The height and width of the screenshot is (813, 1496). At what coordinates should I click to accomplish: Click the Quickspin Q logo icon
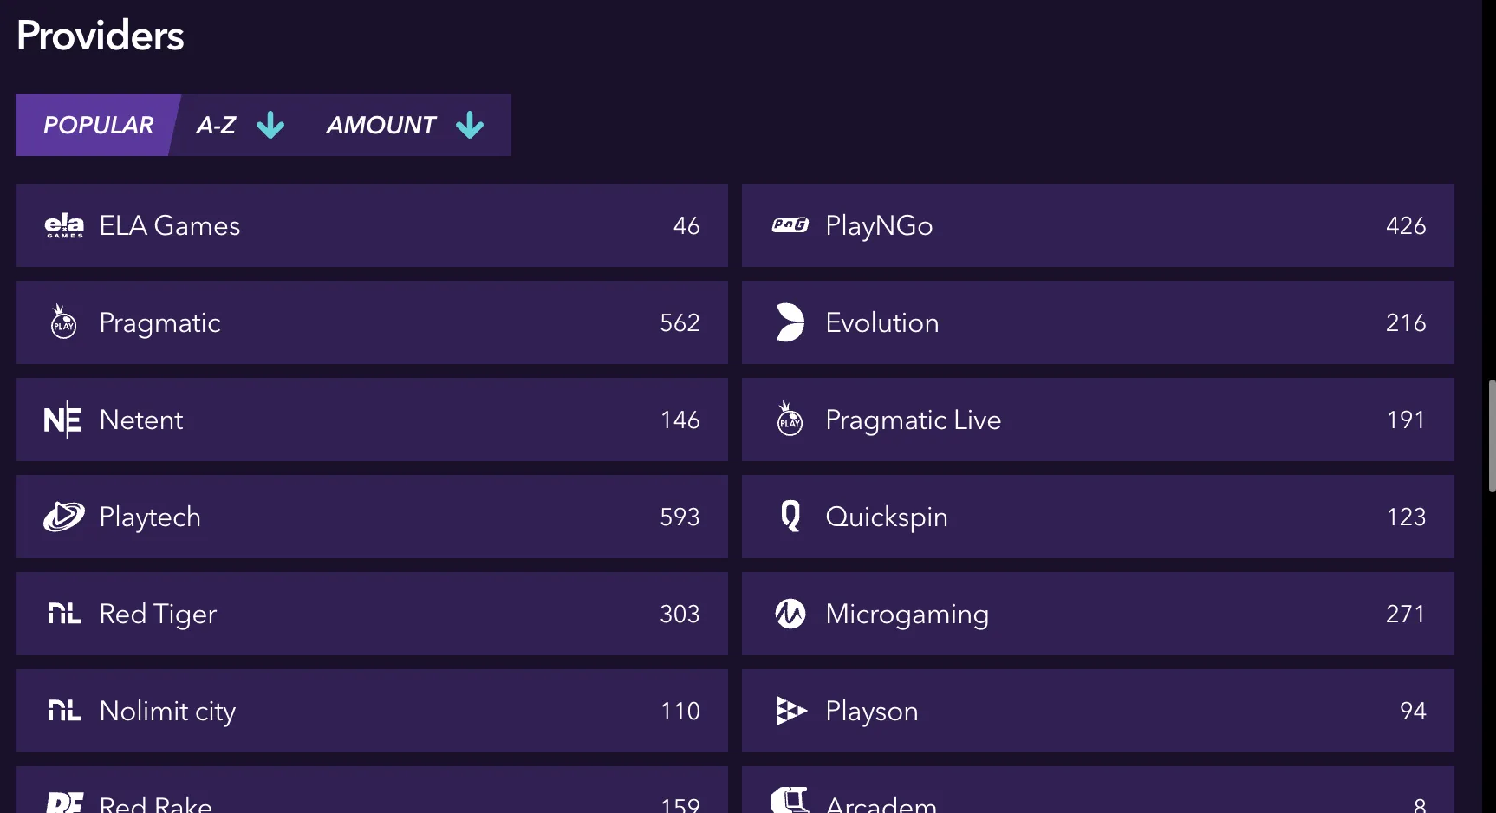(790, 517)
